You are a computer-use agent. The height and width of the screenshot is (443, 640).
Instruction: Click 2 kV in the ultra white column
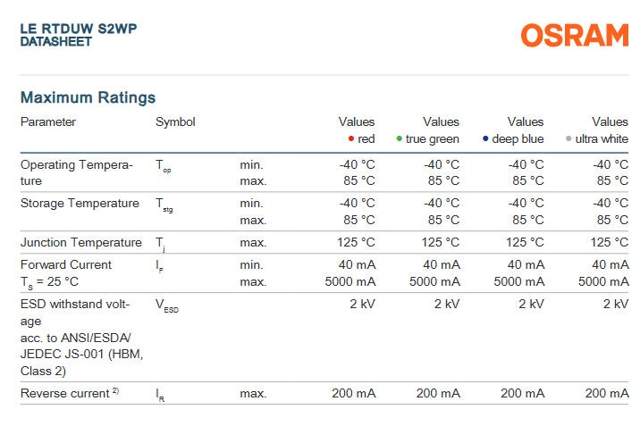click(616, 304)
